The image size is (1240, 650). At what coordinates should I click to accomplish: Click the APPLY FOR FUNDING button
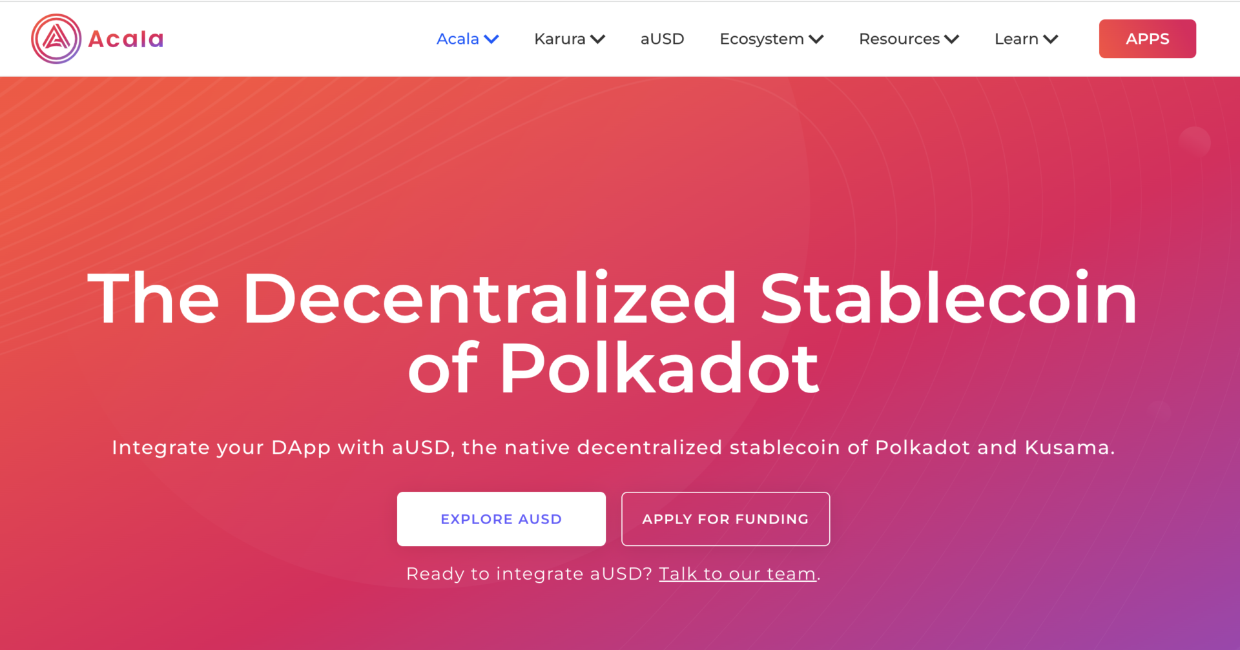coord(725,518)
